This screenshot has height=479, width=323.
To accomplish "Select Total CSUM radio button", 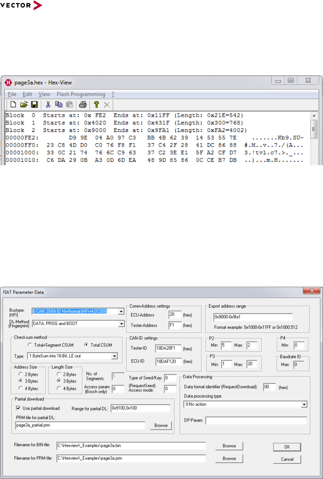I will (86, 345).
